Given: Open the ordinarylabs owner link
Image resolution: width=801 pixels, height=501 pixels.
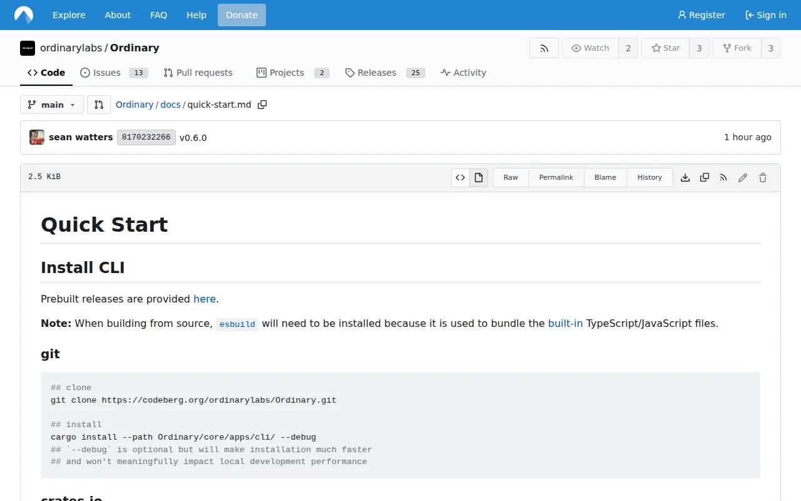Looking at the screenshot, I should pos(71,48).
